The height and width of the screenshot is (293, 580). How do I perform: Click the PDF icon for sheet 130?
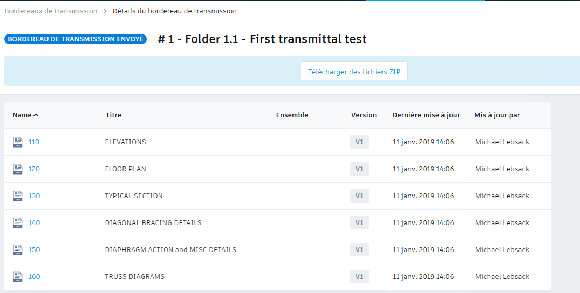pos(18,196)
